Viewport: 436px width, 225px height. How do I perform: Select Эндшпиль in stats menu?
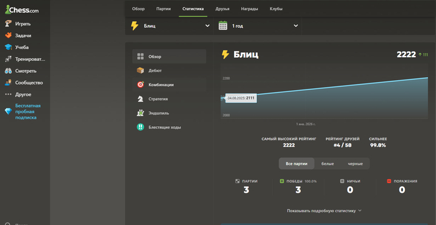point(169,113)
